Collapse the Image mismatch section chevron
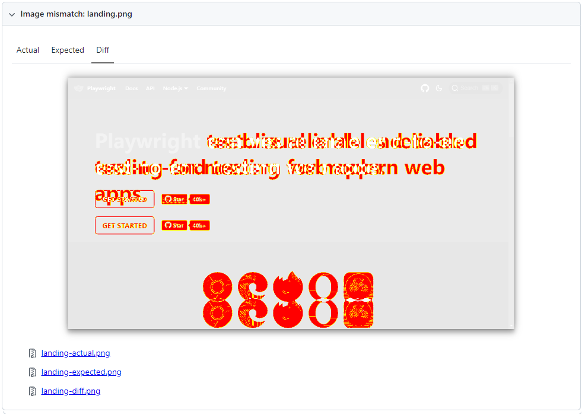Image resolution: width=582 pixels, height=415 pixels. pyautogui.click(x=12, y=14)
